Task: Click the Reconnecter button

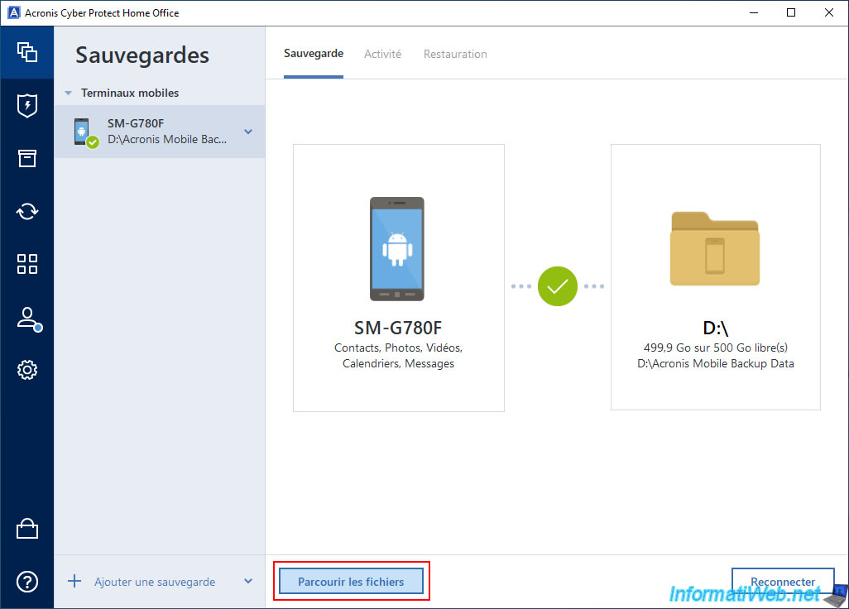Action: coord(783,582)
